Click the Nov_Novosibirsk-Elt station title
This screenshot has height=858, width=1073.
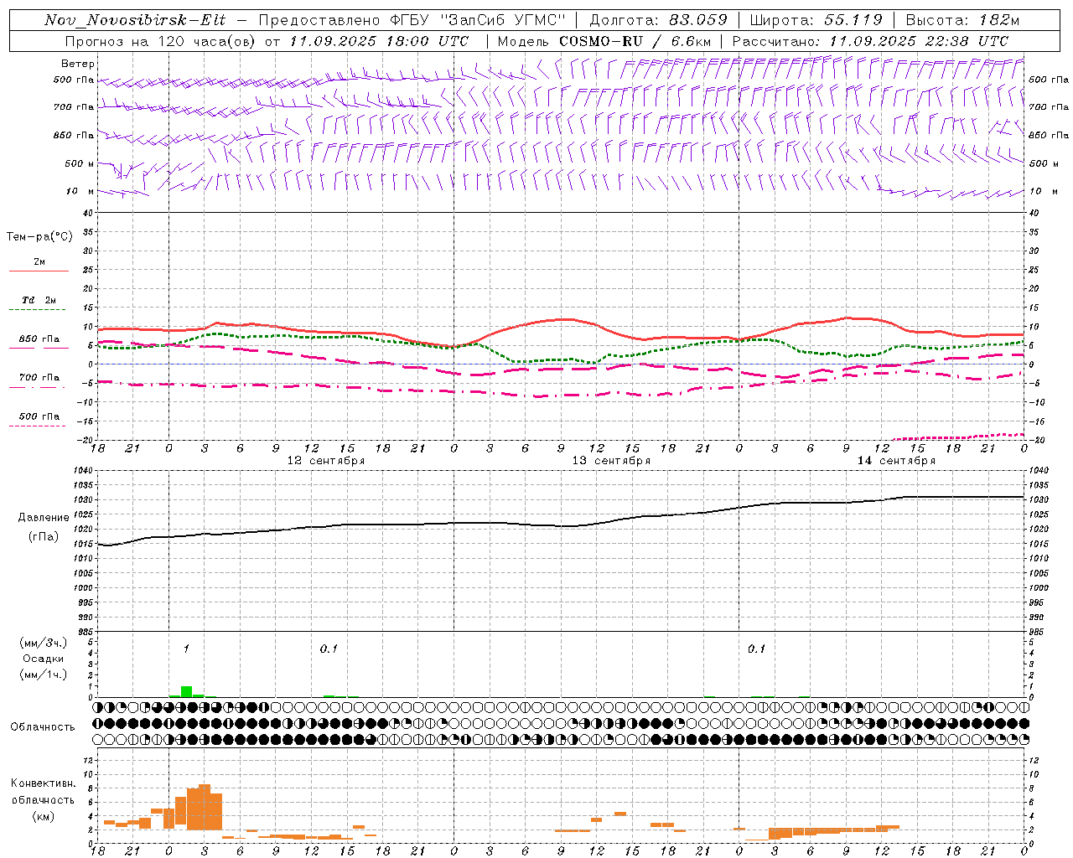(135, 20)
